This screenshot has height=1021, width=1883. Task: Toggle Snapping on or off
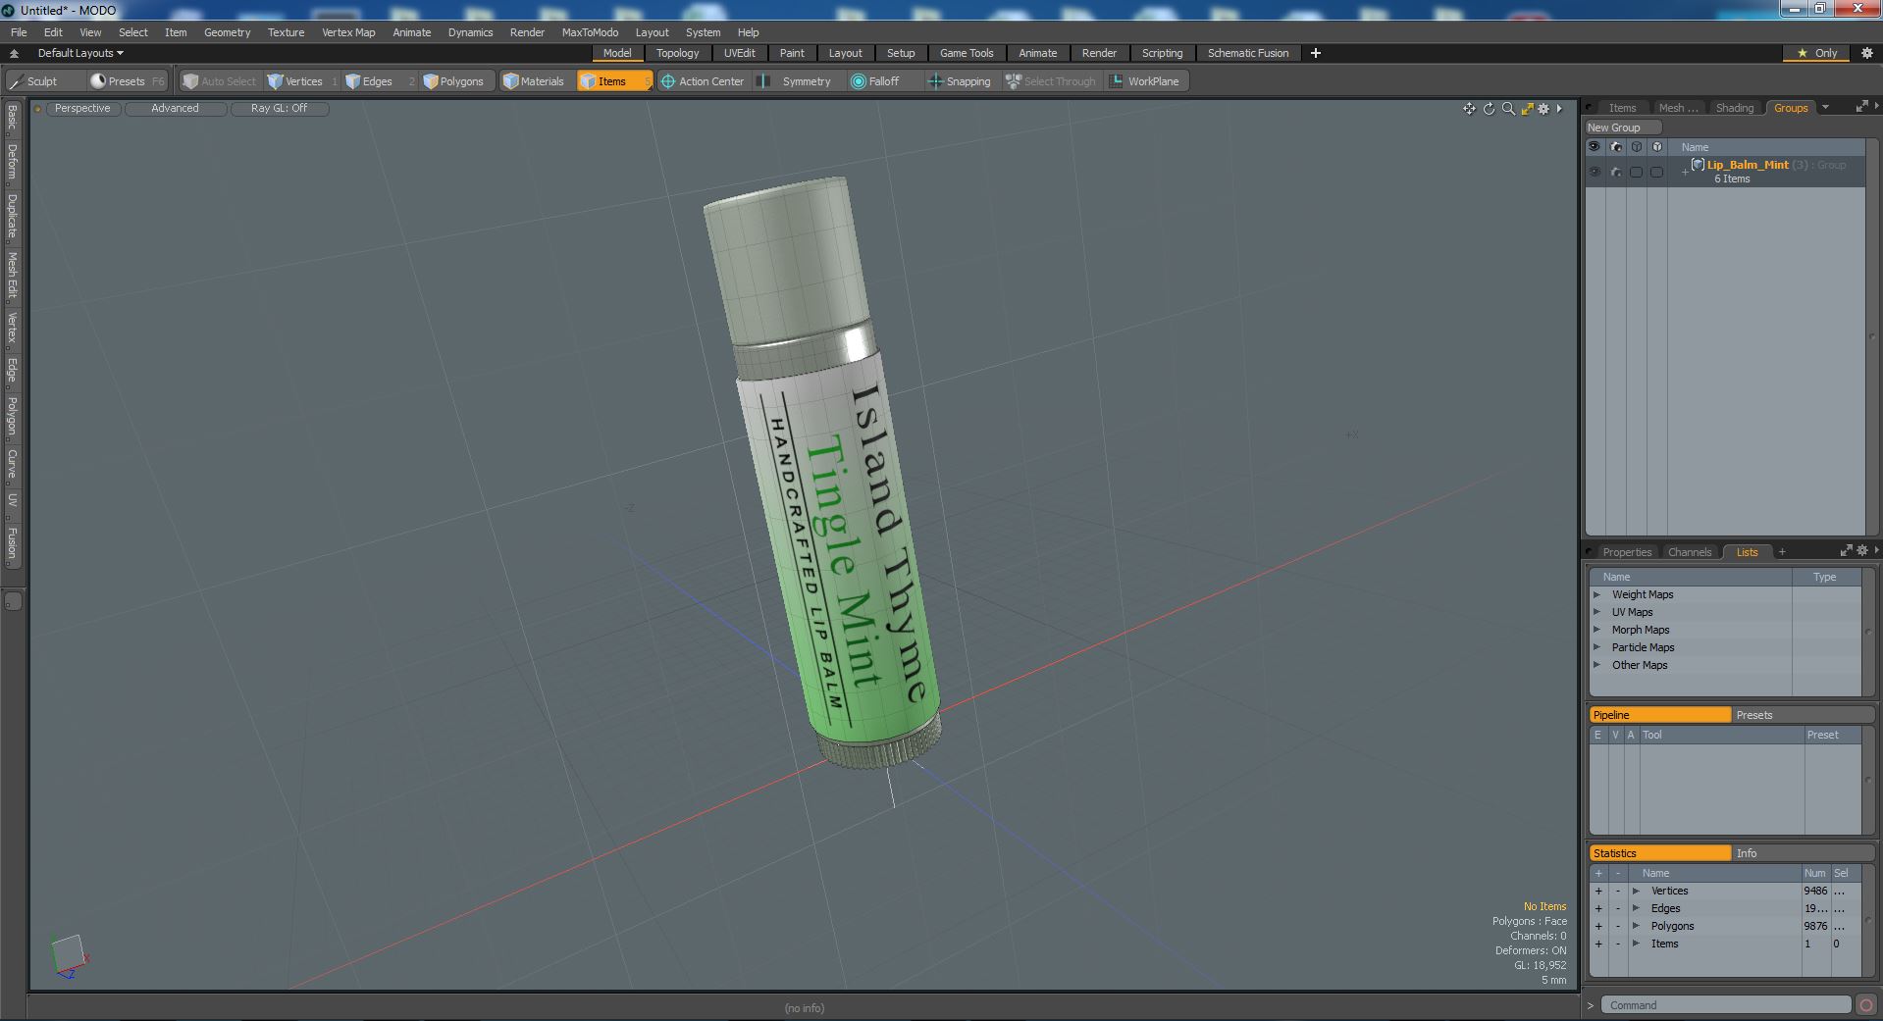coord(960,81)
